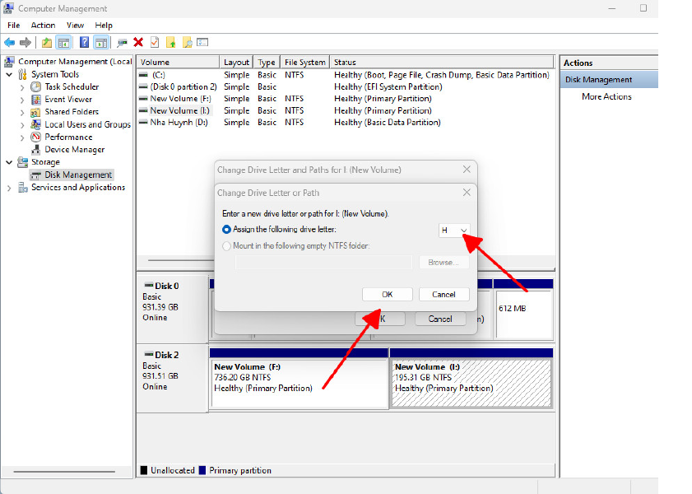This screenshot has width=692, height=494.
Task: Click the Performance icon in tree
Action: point(35,137)
